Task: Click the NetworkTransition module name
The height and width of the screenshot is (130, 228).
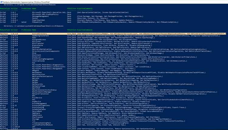Action: pos(40,94)
